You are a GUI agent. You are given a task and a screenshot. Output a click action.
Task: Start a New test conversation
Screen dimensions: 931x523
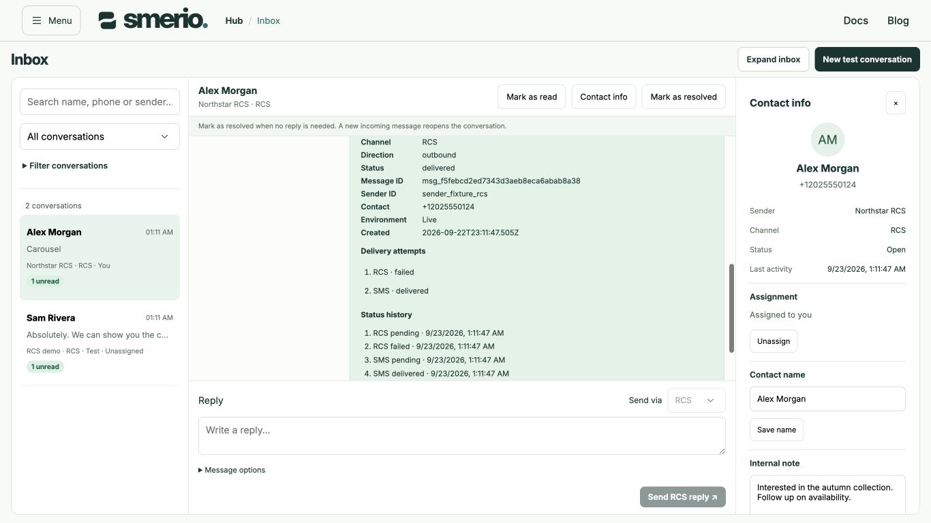[867, 59]
